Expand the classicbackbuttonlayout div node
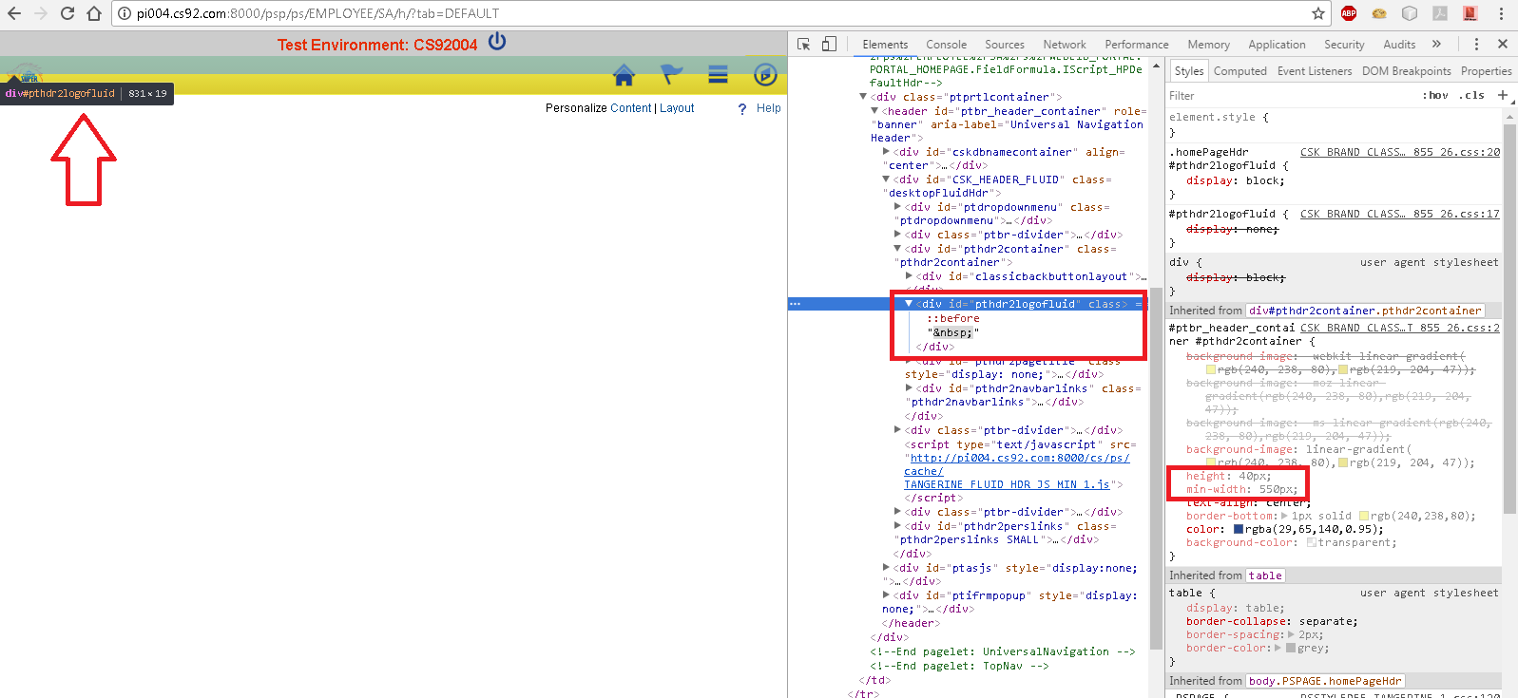Image resolution: width=1518 pixels, height=698 pixels. [x=909, y=276]
